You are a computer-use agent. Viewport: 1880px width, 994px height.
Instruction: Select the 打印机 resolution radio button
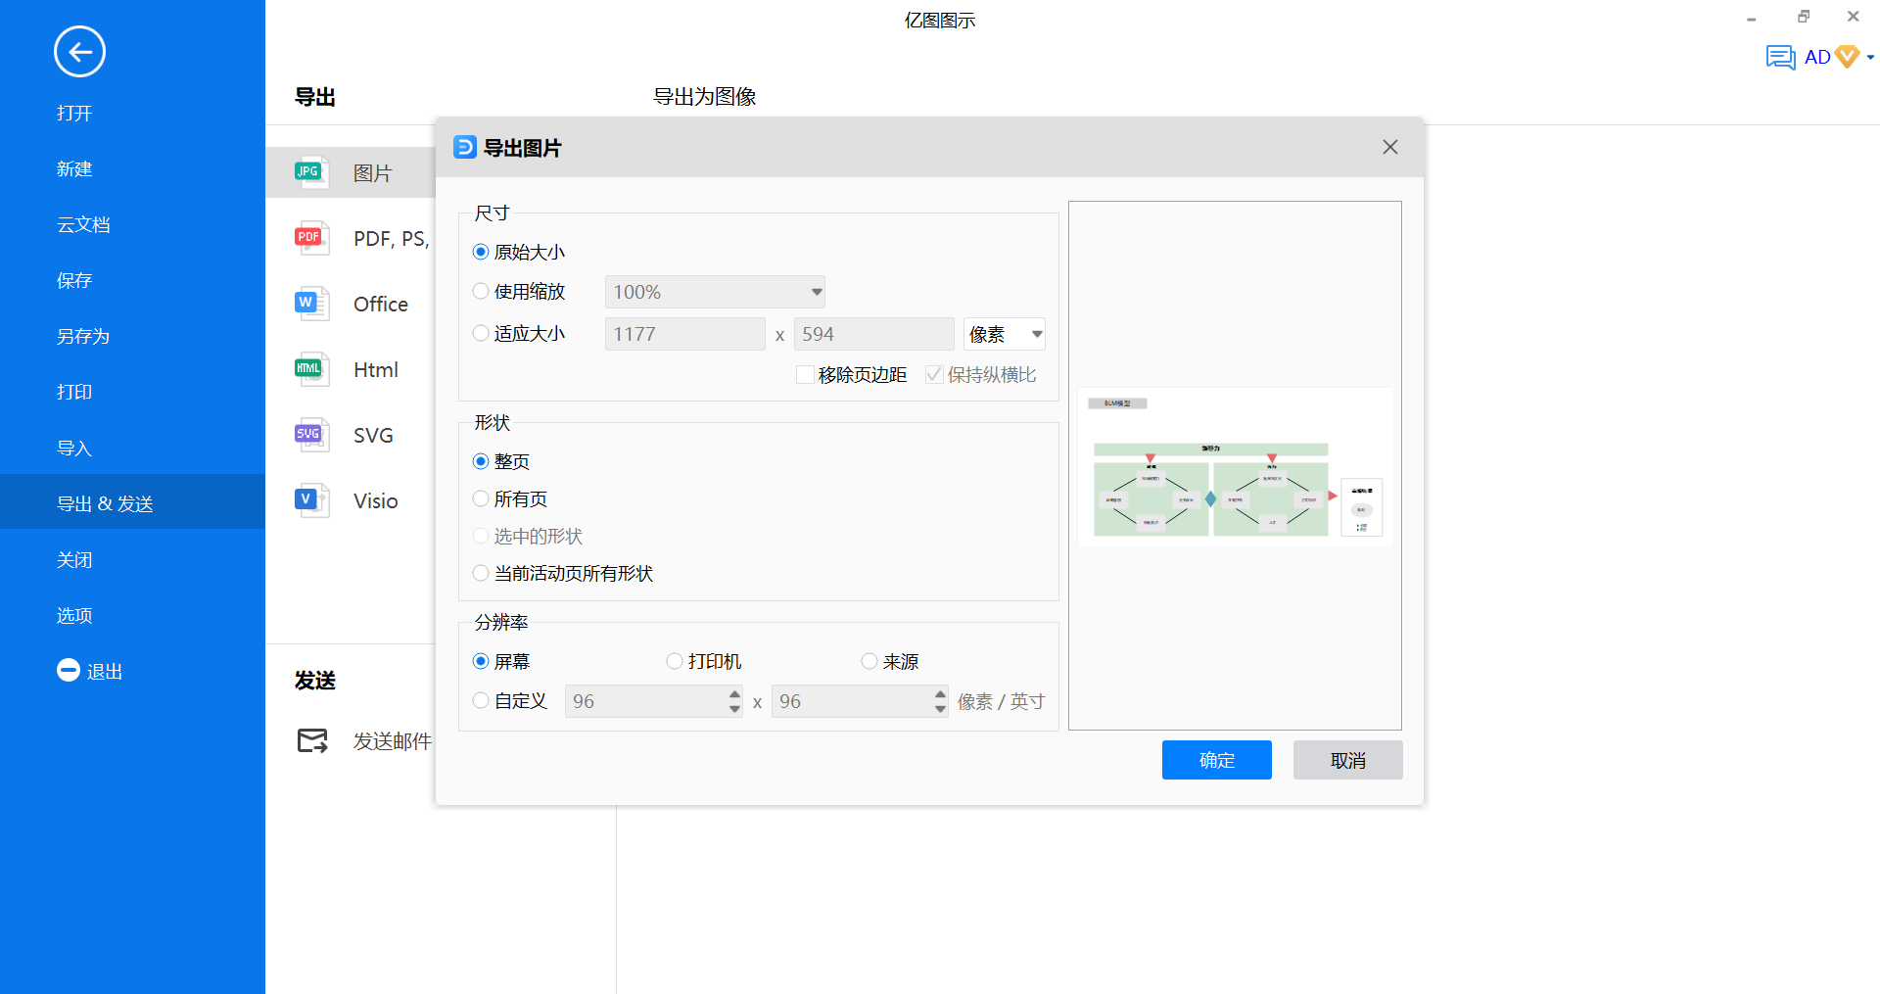(x=675, y=661)
